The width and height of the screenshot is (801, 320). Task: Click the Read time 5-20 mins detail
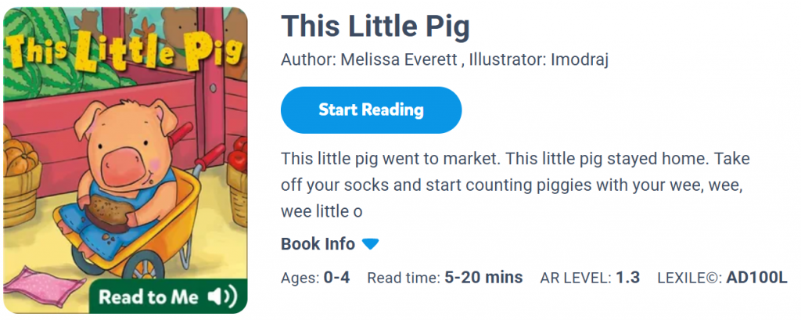(x=444, y=278)
